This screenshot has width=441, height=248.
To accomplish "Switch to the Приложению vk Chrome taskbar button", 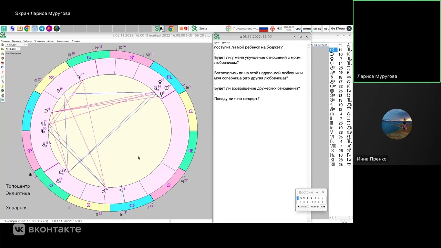I will [x=242, y=29].
